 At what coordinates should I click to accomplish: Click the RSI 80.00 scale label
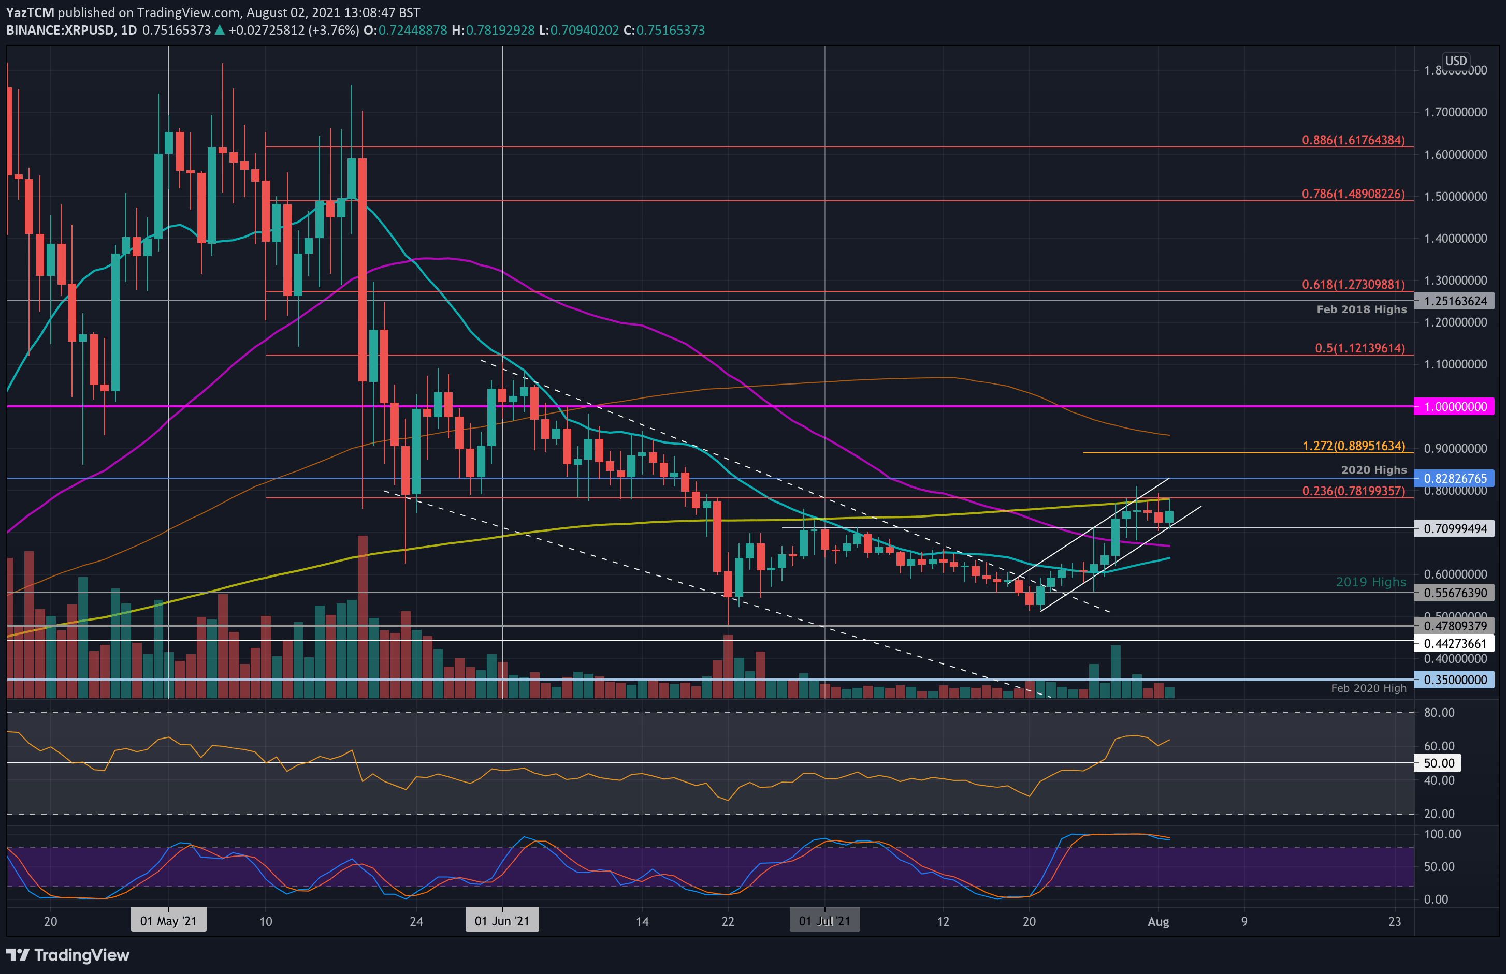[1439, 712]
